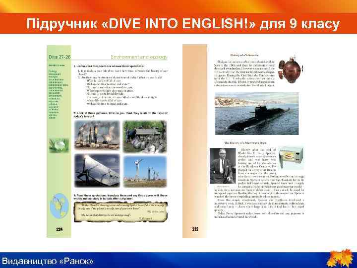Select the 'Dive 27-28' lesson heading
This screenshot has height=268, width=357.
point(59,57)
